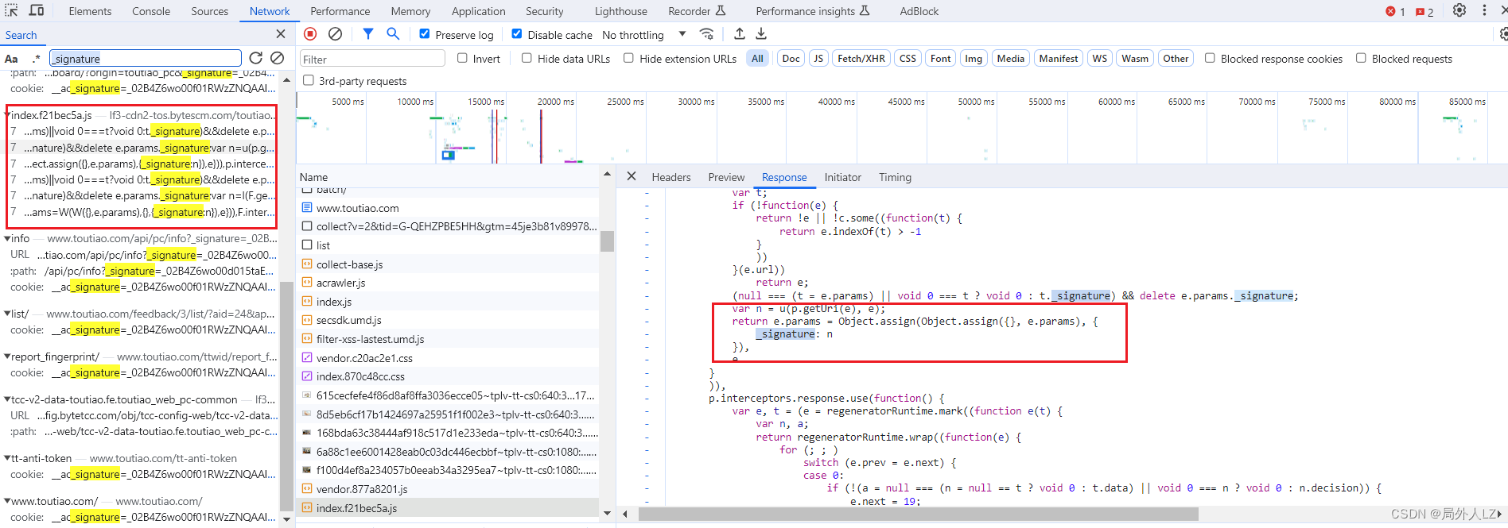This screenshot has height=528, width=1508.
Task: Clear the search results
Action: click(277, 58)
